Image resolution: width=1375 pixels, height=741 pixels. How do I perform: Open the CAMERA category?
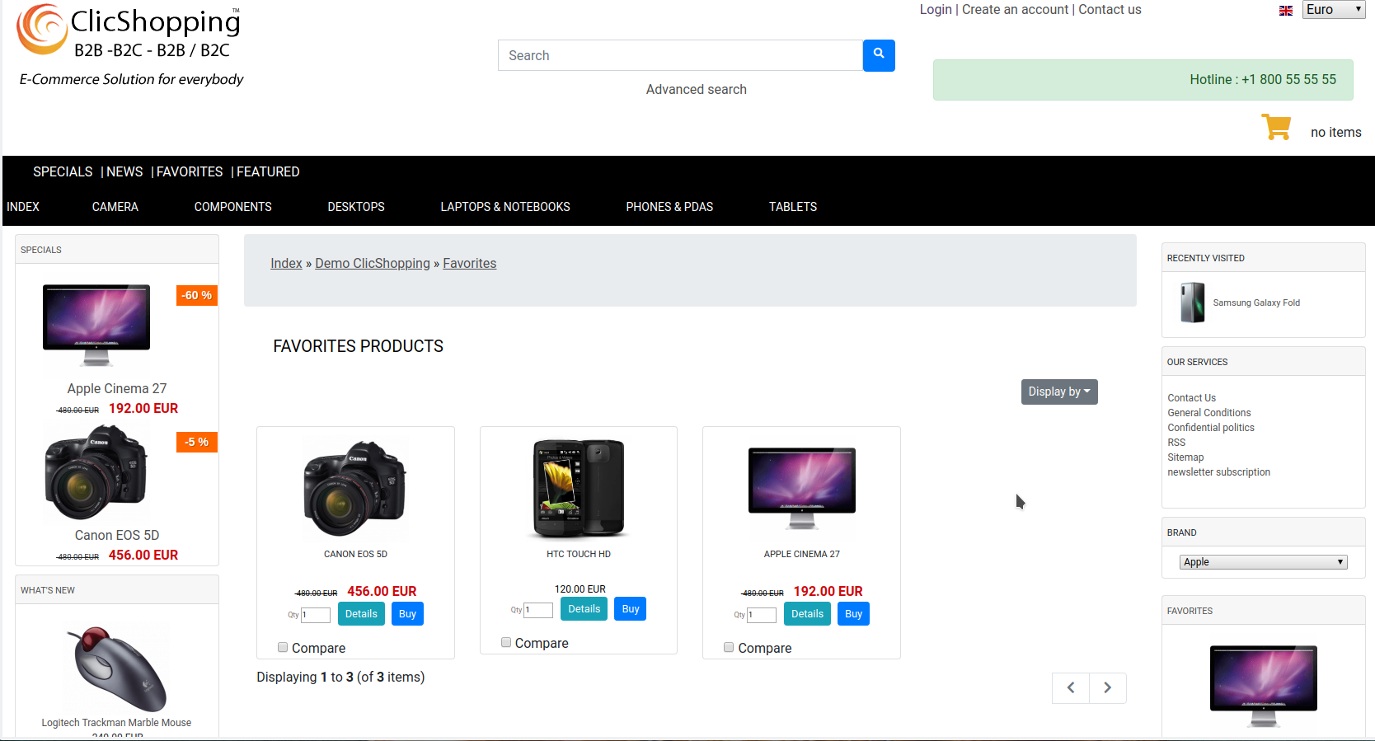click(115, 207)
